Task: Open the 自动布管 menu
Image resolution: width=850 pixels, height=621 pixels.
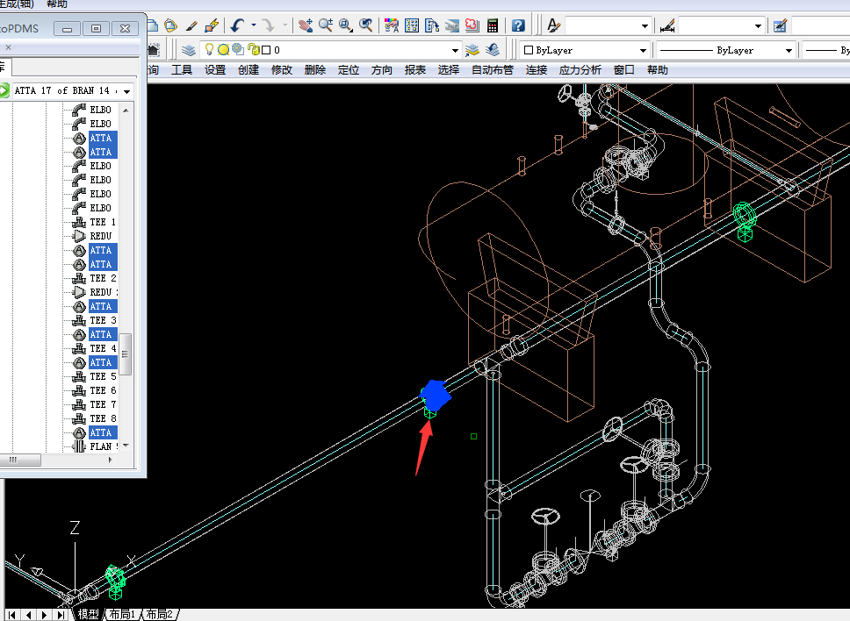Action: [x=492, y=70]
